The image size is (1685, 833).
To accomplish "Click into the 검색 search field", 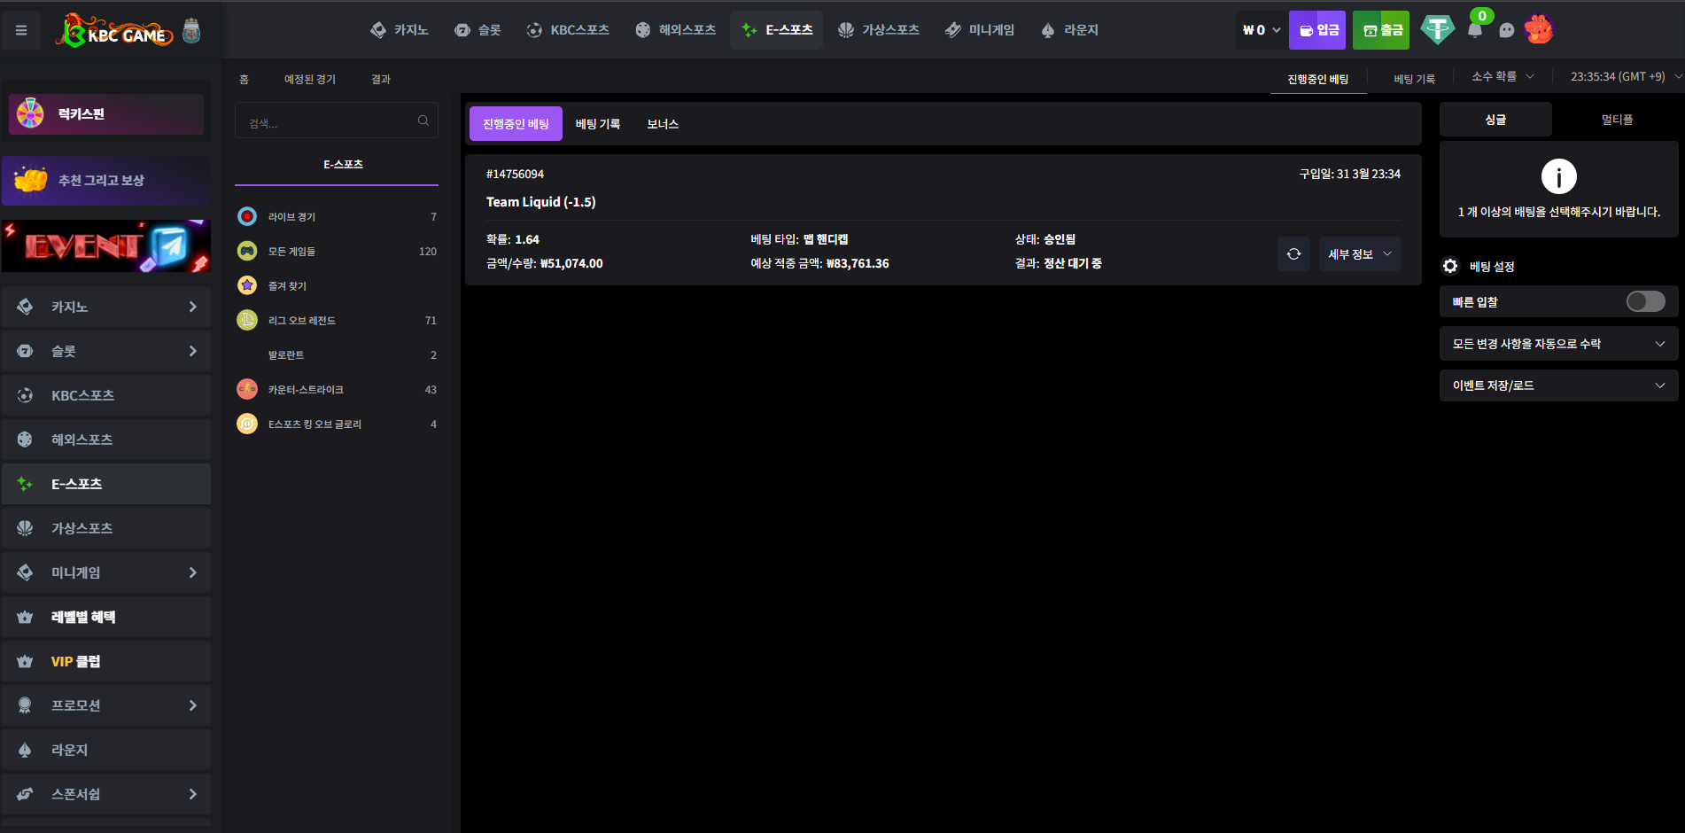I will click(328, 122).
